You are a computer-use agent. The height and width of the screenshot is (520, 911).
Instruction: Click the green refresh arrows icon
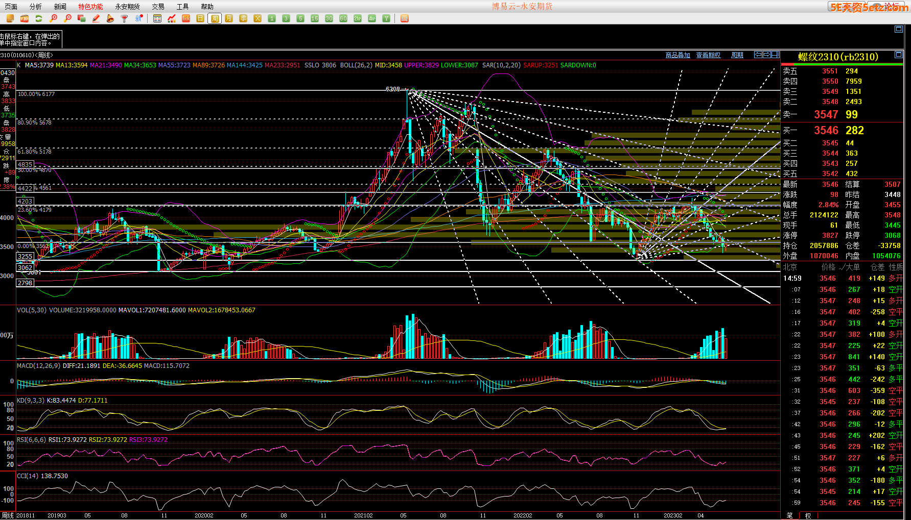click(38, 18)
